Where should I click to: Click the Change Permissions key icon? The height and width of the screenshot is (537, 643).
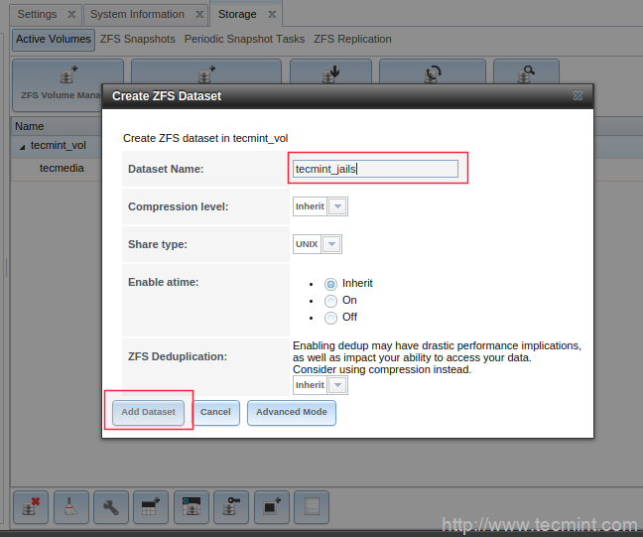(231, 507)
